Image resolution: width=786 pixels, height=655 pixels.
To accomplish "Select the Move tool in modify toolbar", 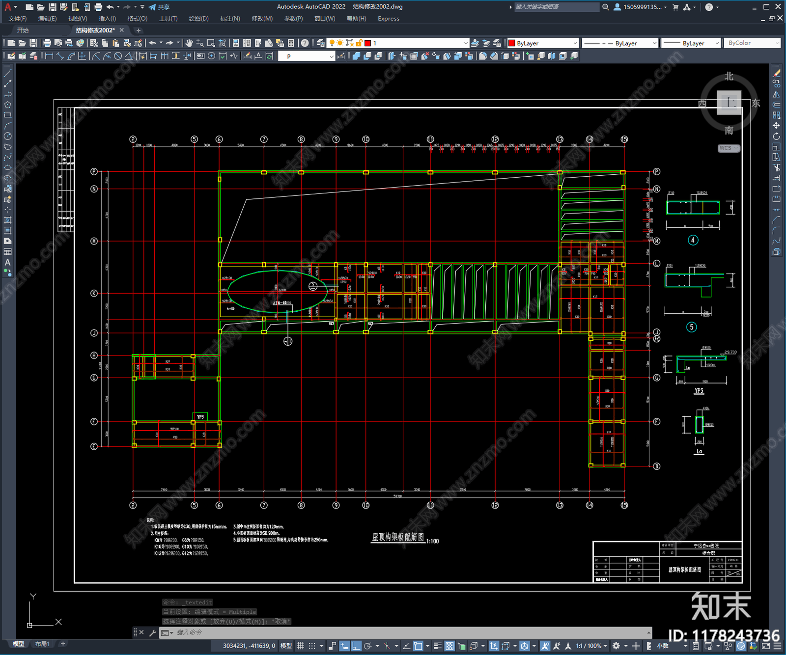I will (x=776, y=126).
